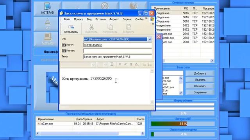This screenshot has height=140, width=250.
Task: Select the row with PID 2848
Action: click(x=184, y=38)
